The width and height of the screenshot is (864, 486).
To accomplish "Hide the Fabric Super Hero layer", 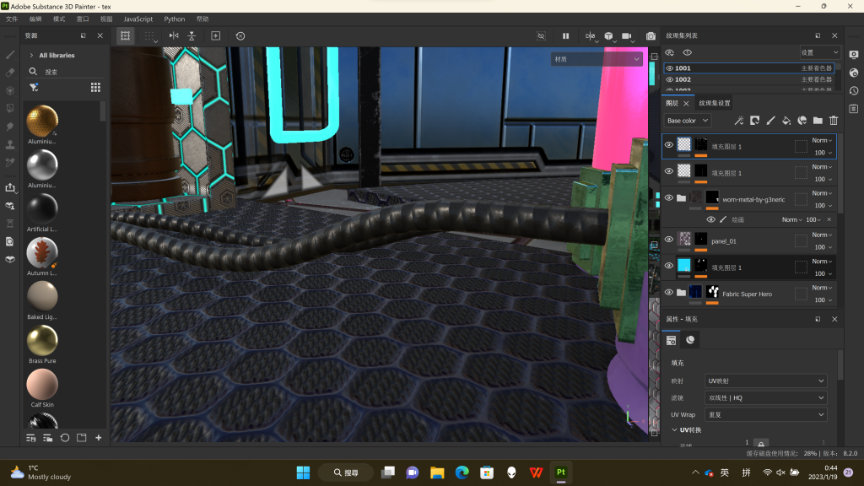I will 669,292.
